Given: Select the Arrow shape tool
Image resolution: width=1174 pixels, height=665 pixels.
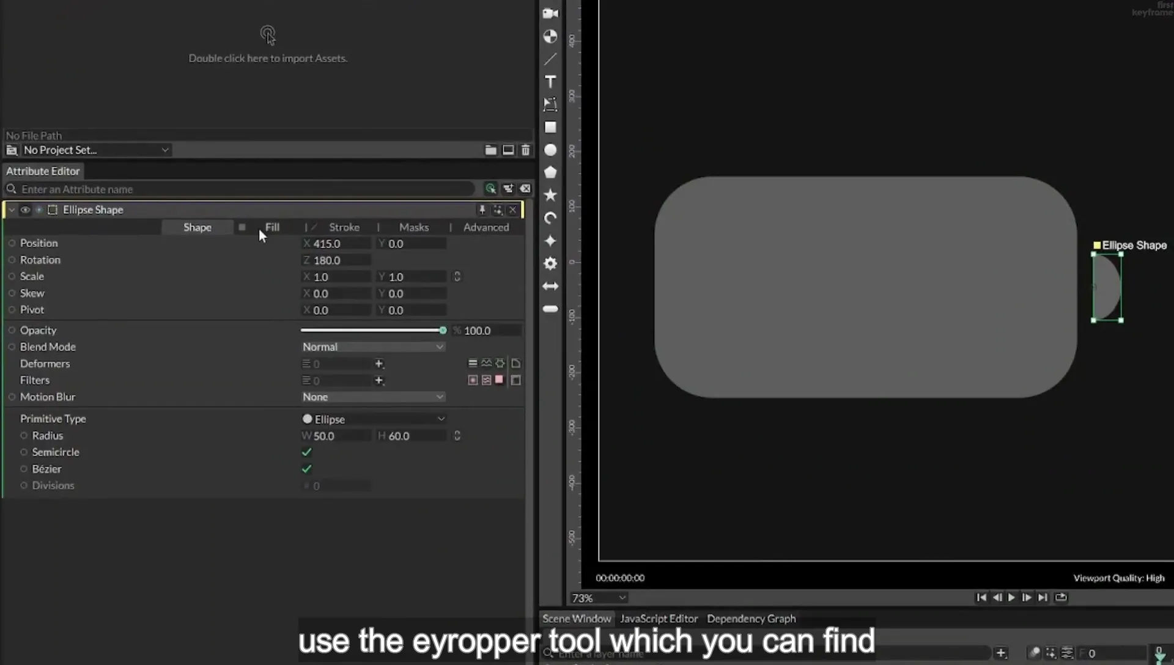Looking at the screenshot, I should pyautogui.click(x=550, y=286).
